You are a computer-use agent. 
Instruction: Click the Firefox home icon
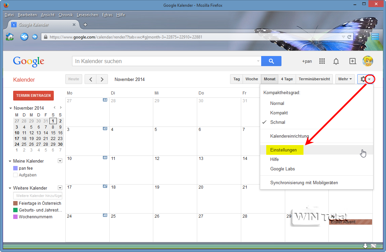click(x=9, y=37)
